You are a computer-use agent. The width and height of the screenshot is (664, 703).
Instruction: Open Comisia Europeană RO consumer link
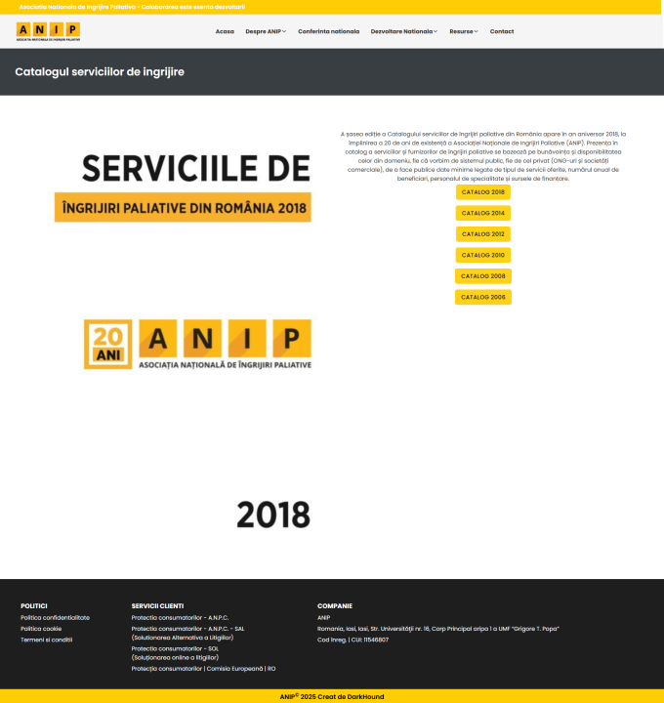tap(203, 669)
